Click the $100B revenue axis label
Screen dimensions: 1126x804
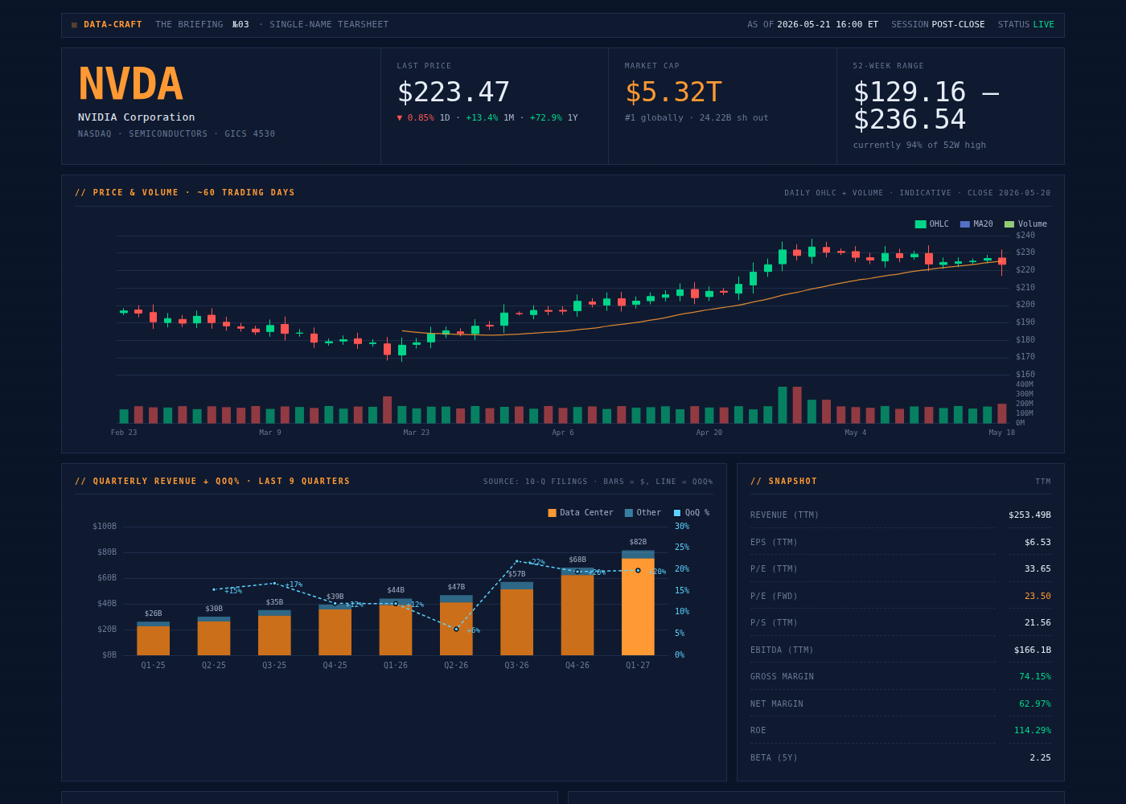pyautogui.click(x=105, y=527)
